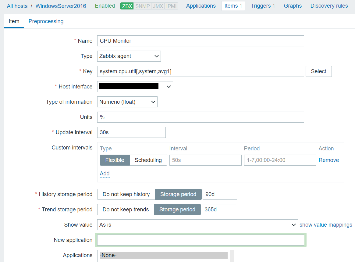Click the Period field showing 1-7,00:00-24:00
Viewport: 355px width, 262px height.
tap(280, 160)
